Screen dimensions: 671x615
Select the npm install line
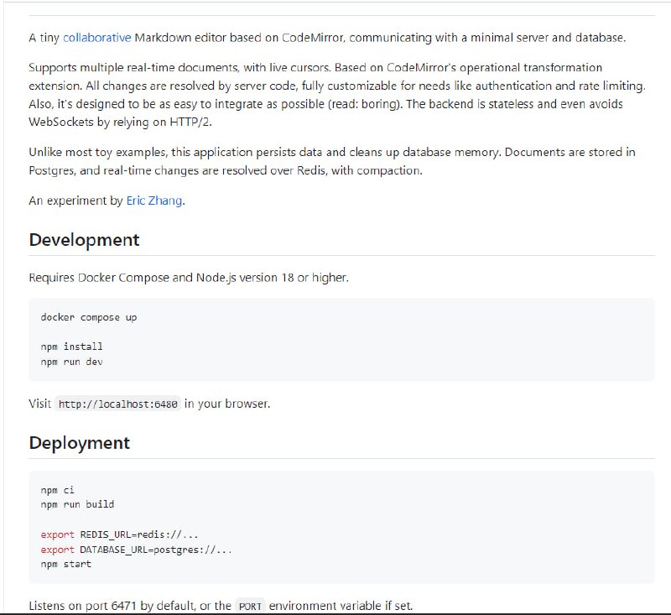[70, 346]
